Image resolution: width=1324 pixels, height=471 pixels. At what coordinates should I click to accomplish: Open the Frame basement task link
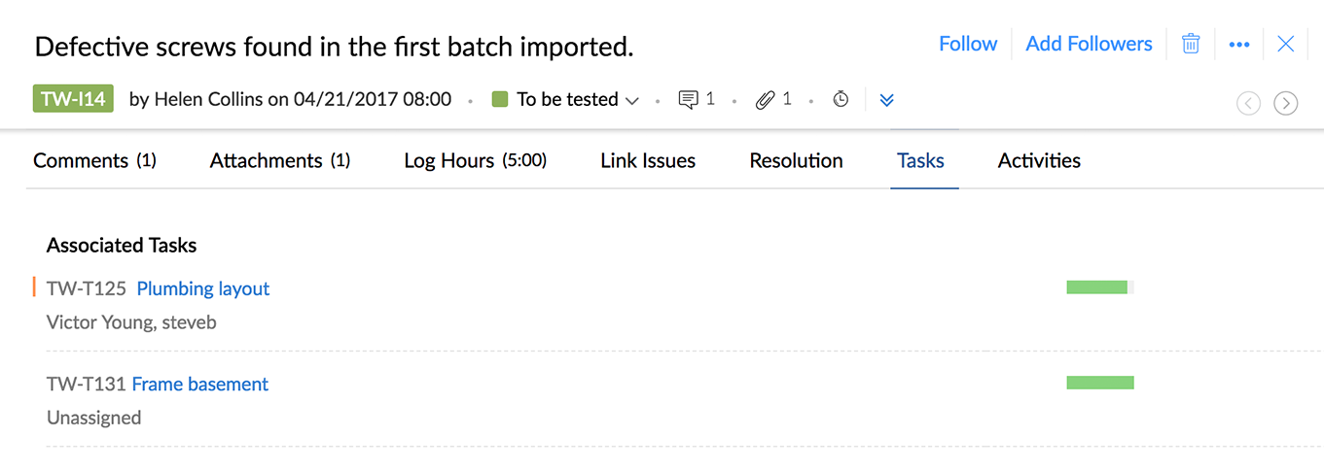pos(200,384)
